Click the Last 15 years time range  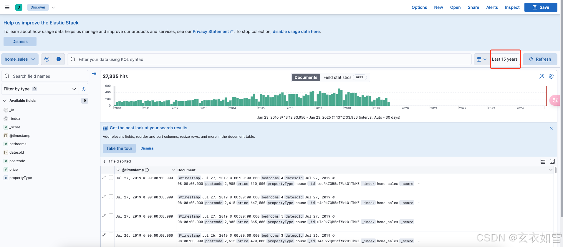click(505, 59)
